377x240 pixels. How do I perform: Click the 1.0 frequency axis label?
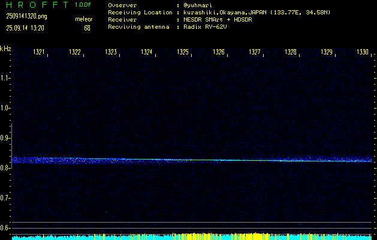(x=4, y=108)
